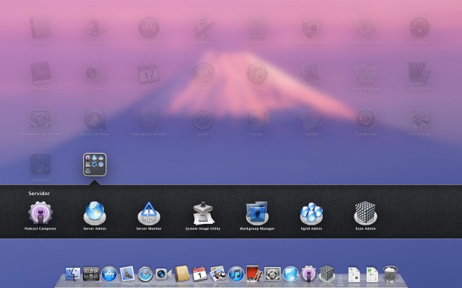
Task: Open the Xgrid Admin app
Action: (x=311, y=213)
